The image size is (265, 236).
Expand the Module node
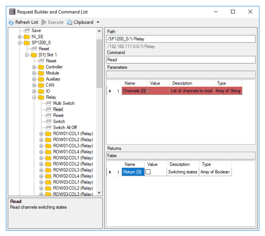(34, 73)
